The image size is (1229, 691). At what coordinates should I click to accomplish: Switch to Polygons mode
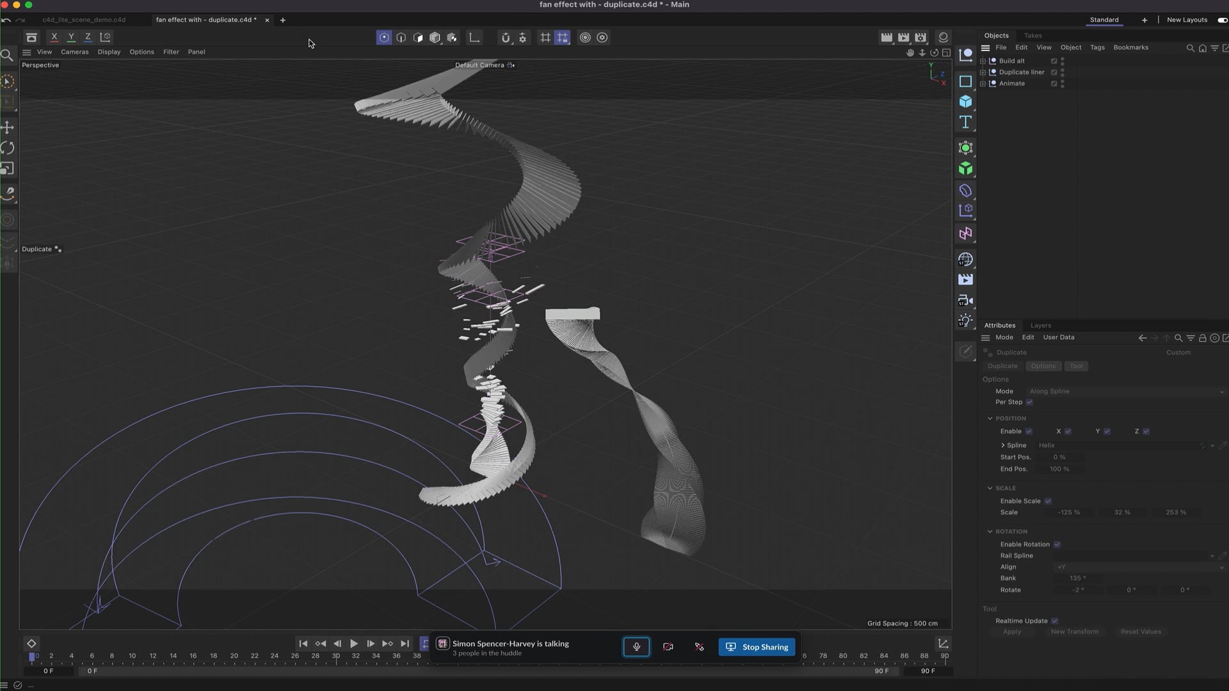pyautogui.click(x=419, y=37)
